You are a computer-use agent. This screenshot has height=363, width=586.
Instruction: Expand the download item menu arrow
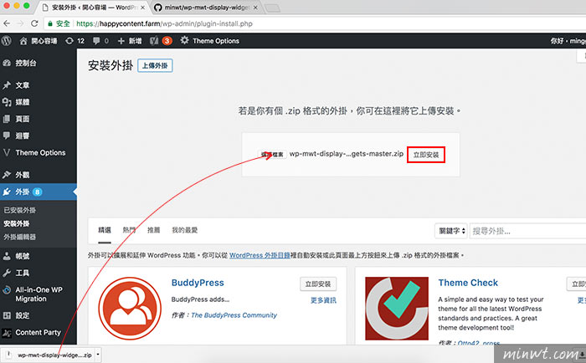point(98,355)
